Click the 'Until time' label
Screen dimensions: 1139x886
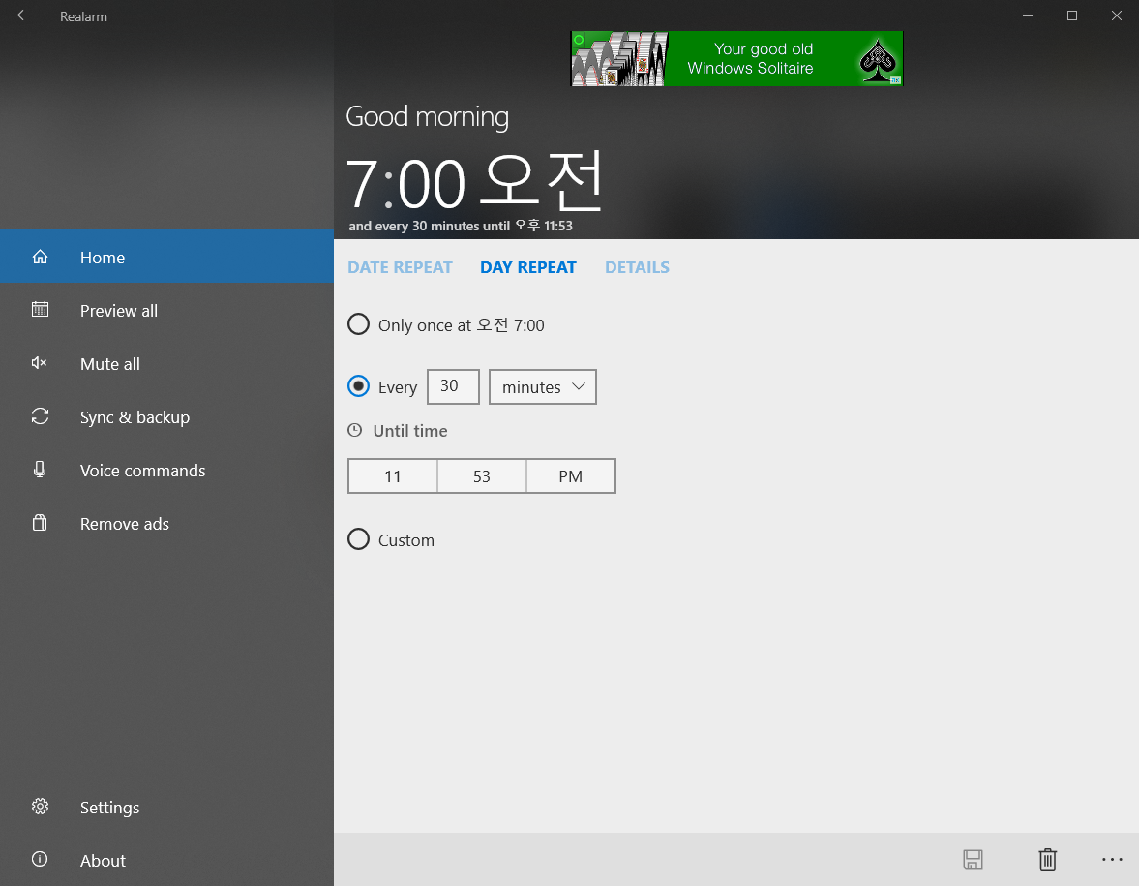coord(410,430)
